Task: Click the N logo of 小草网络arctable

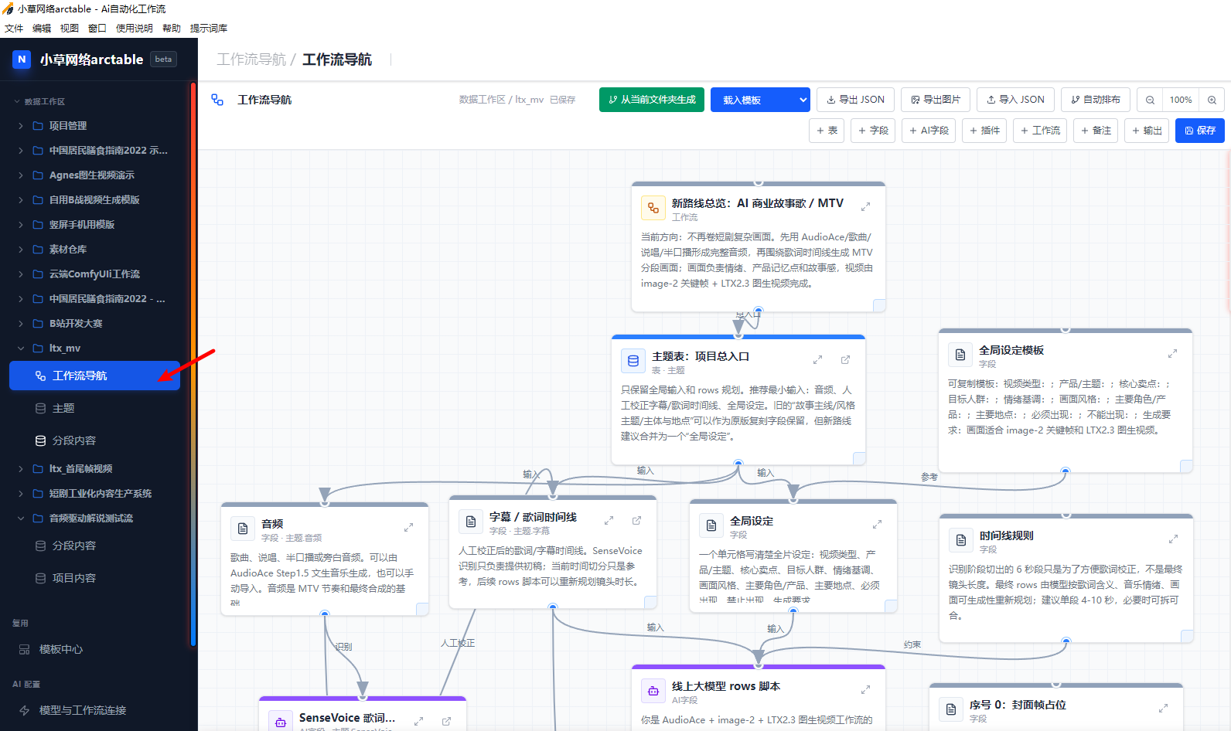Action: click(x=22, y=59)
